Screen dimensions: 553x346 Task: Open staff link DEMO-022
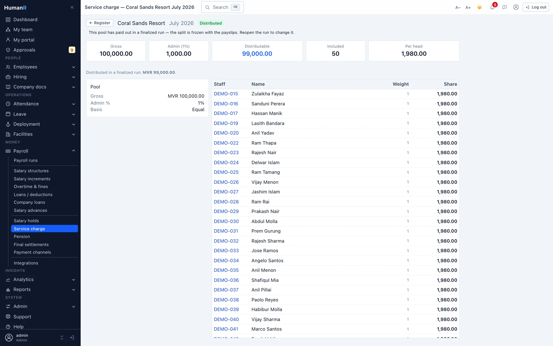coord(226,143)
